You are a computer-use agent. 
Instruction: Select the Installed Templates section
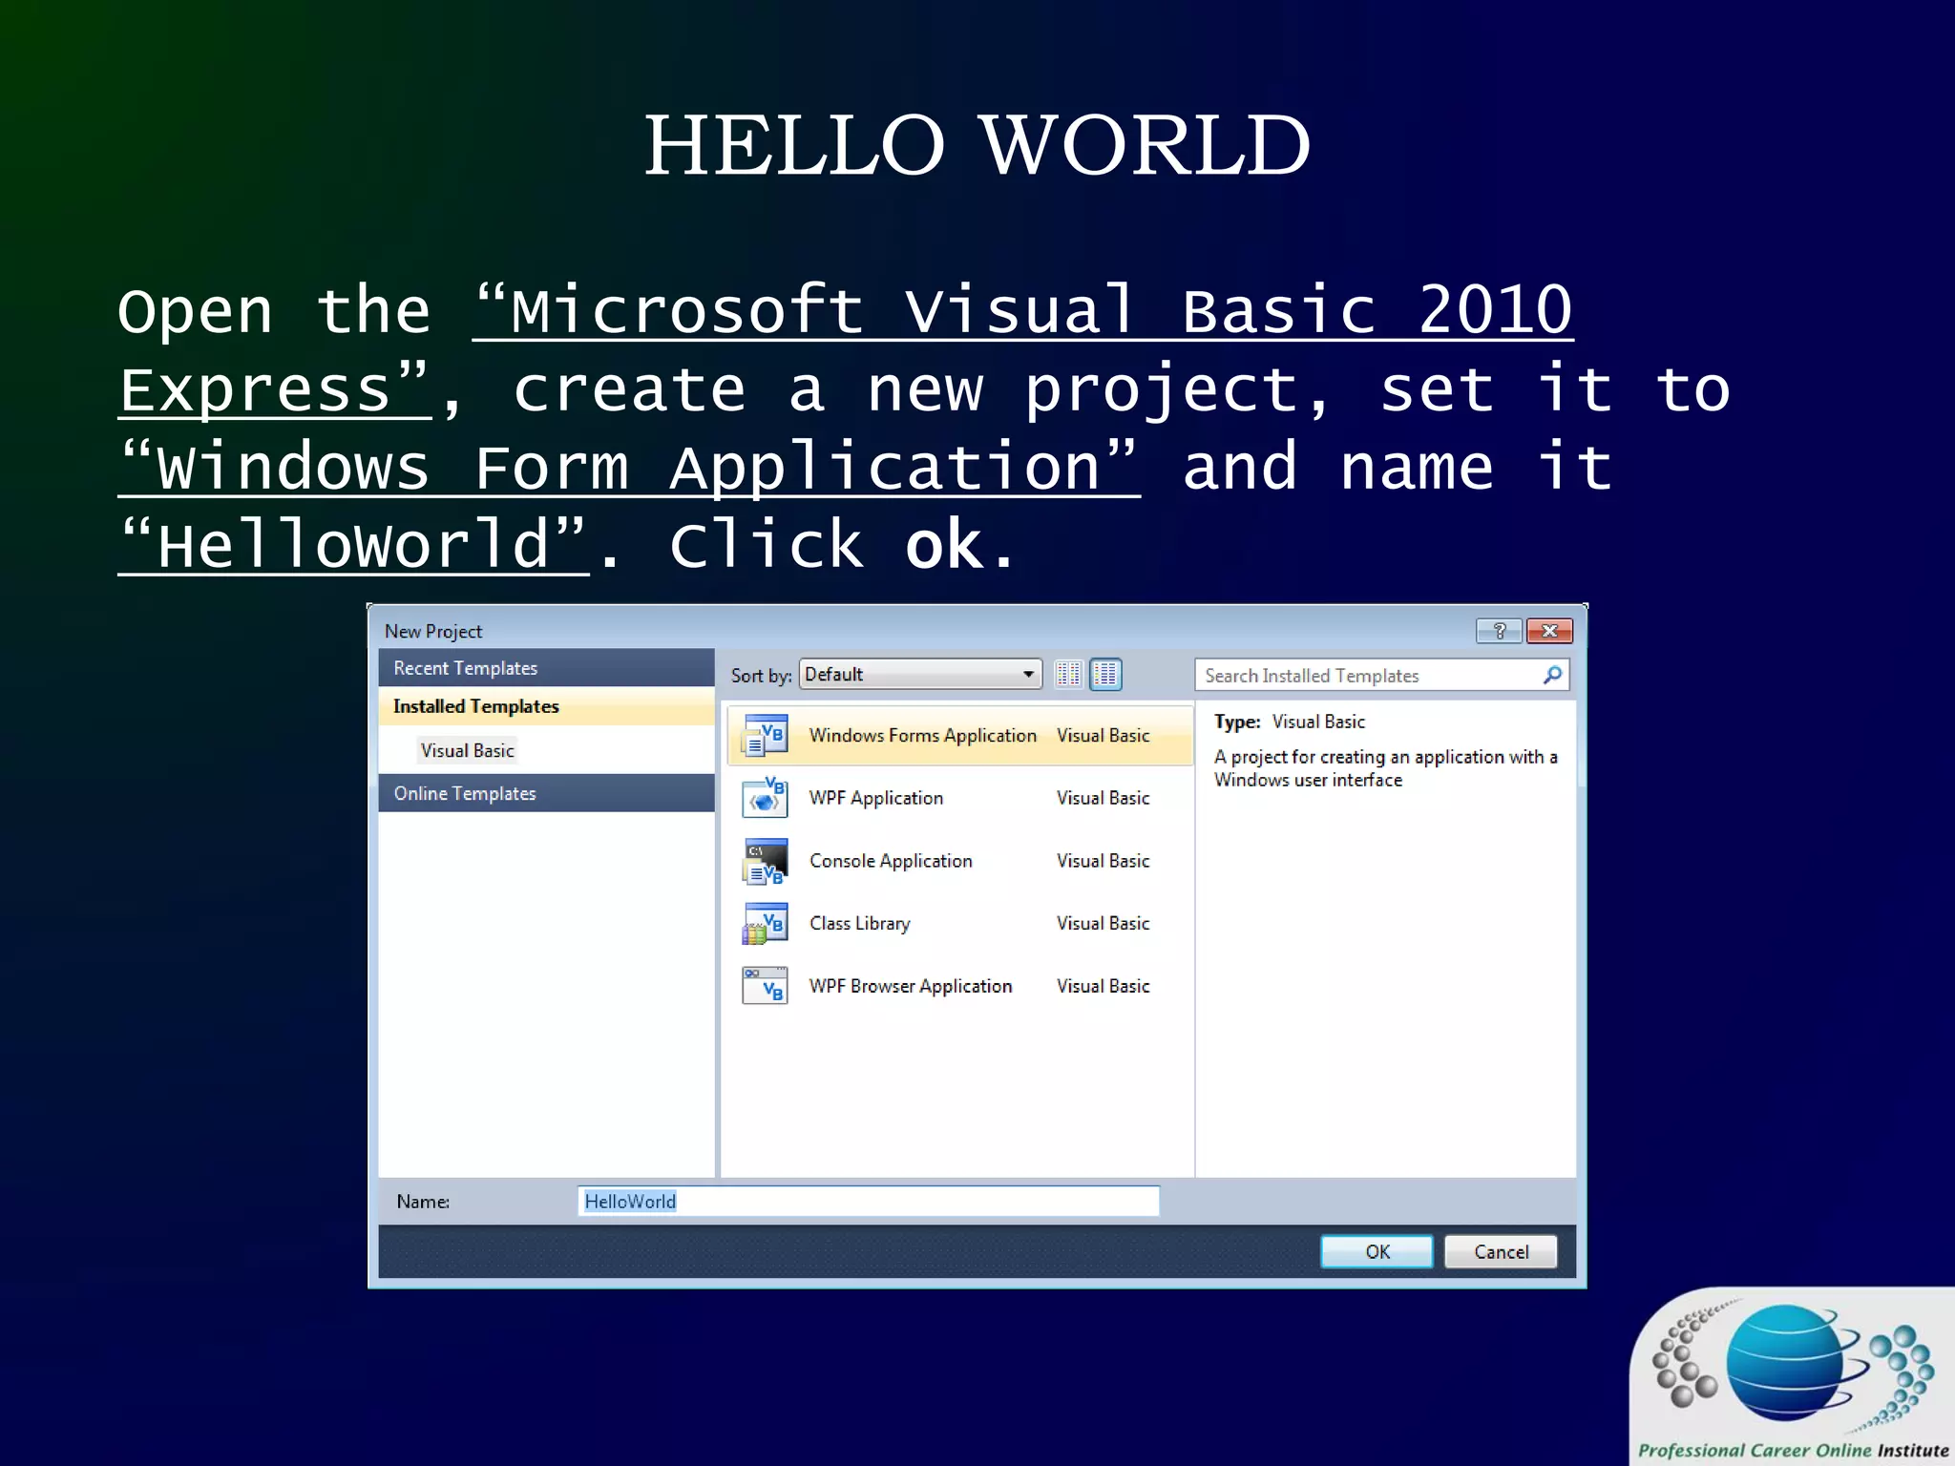point(546,706)
